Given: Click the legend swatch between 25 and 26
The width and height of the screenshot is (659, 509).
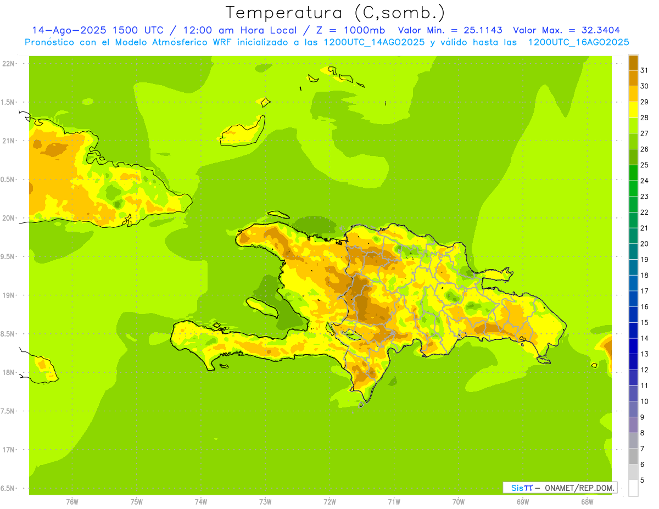Looking at the screenshot, I should (x=633, y=157).
